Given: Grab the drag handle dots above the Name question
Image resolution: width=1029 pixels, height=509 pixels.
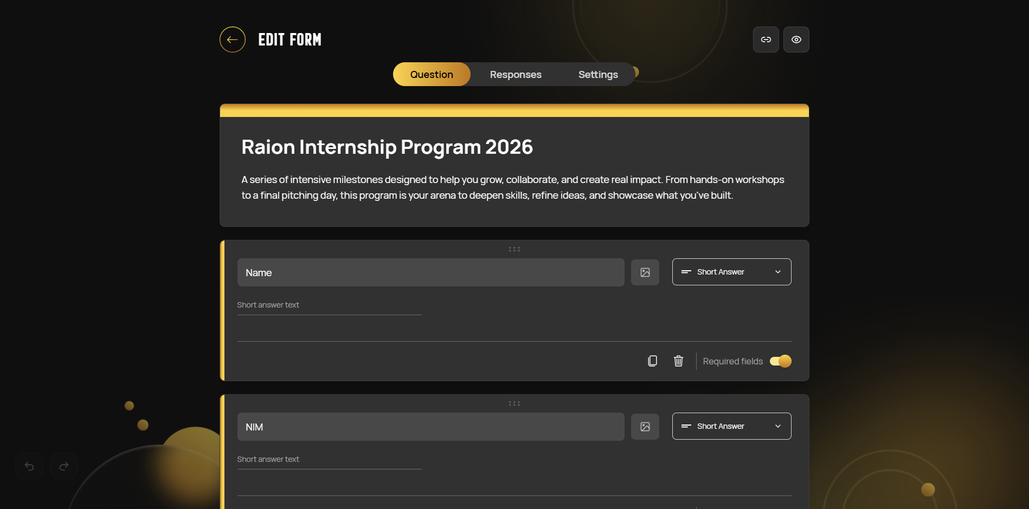Looking at the screenshot, I should pyautogui.click(x=514, y=250).
